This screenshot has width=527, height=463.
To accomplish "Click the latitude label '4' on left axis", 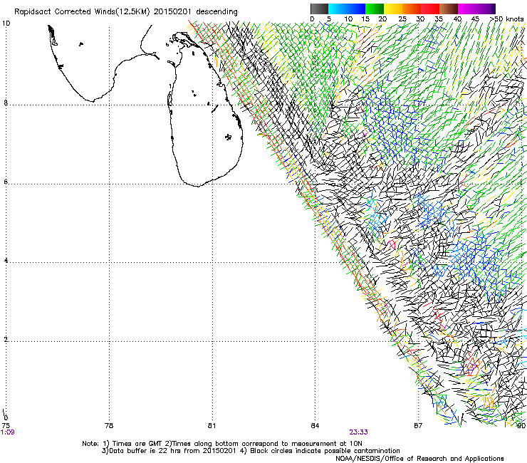I will (x=6, y=260).
